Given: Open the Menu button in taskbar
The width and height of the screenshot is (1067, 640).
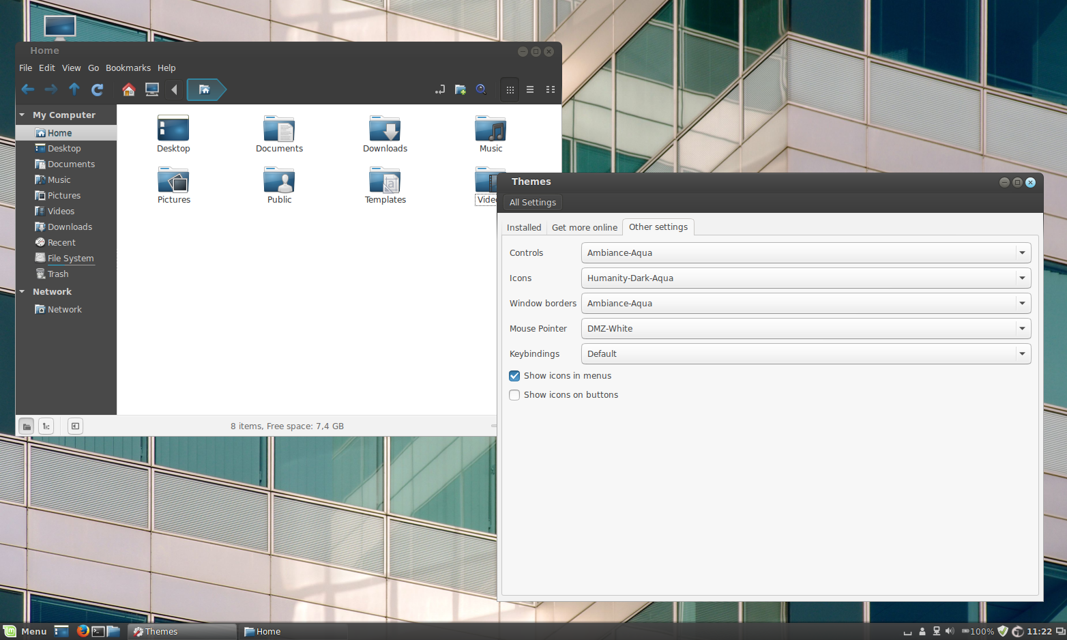Looking at the screenshot, I should (25, 631).
